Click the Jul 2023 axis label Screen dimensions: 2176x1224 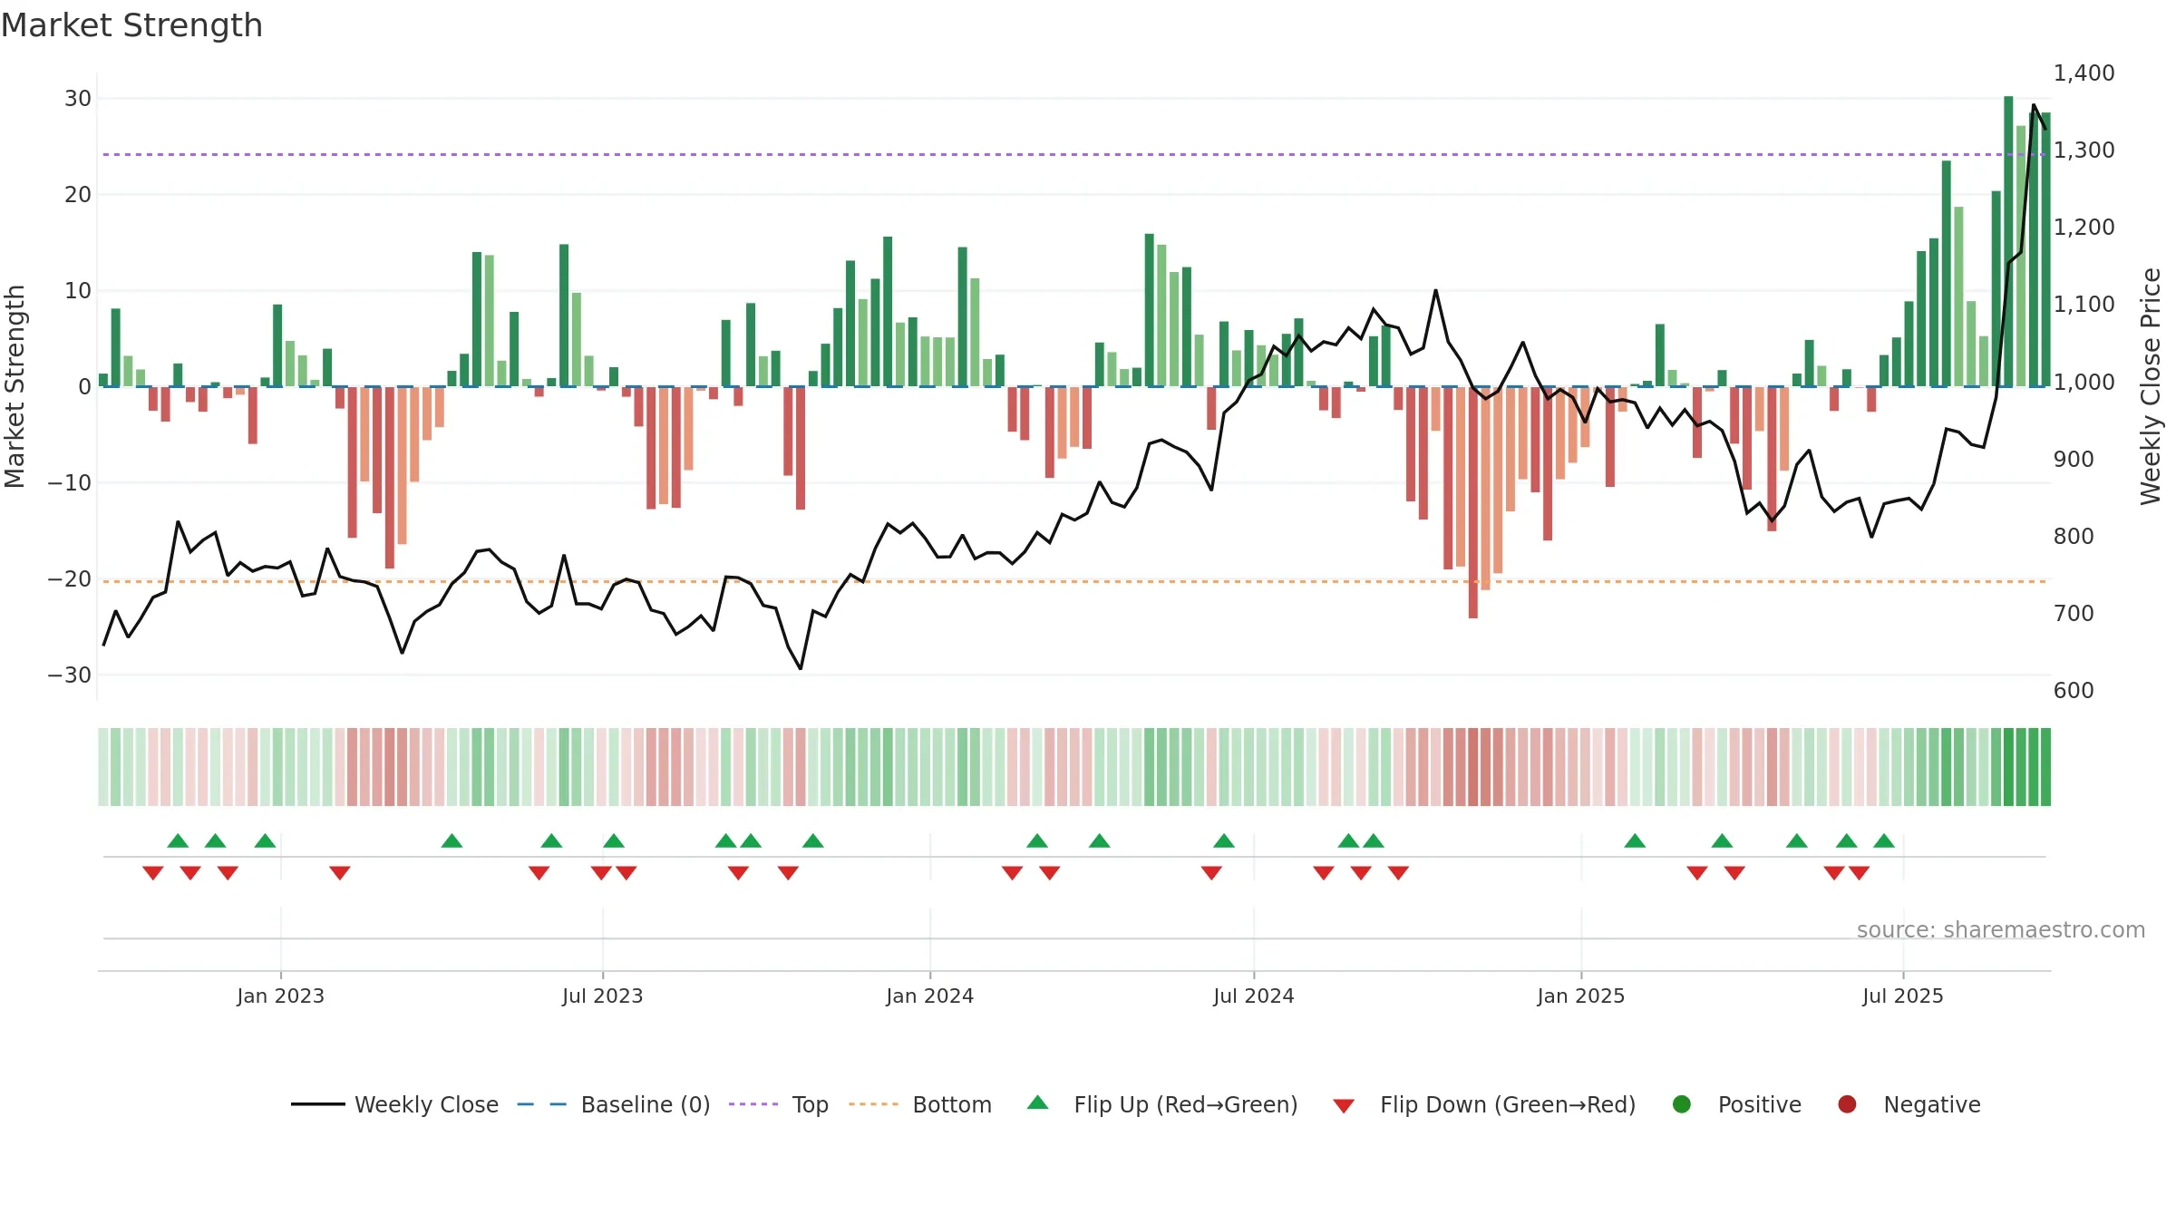[x=603, y=996]
